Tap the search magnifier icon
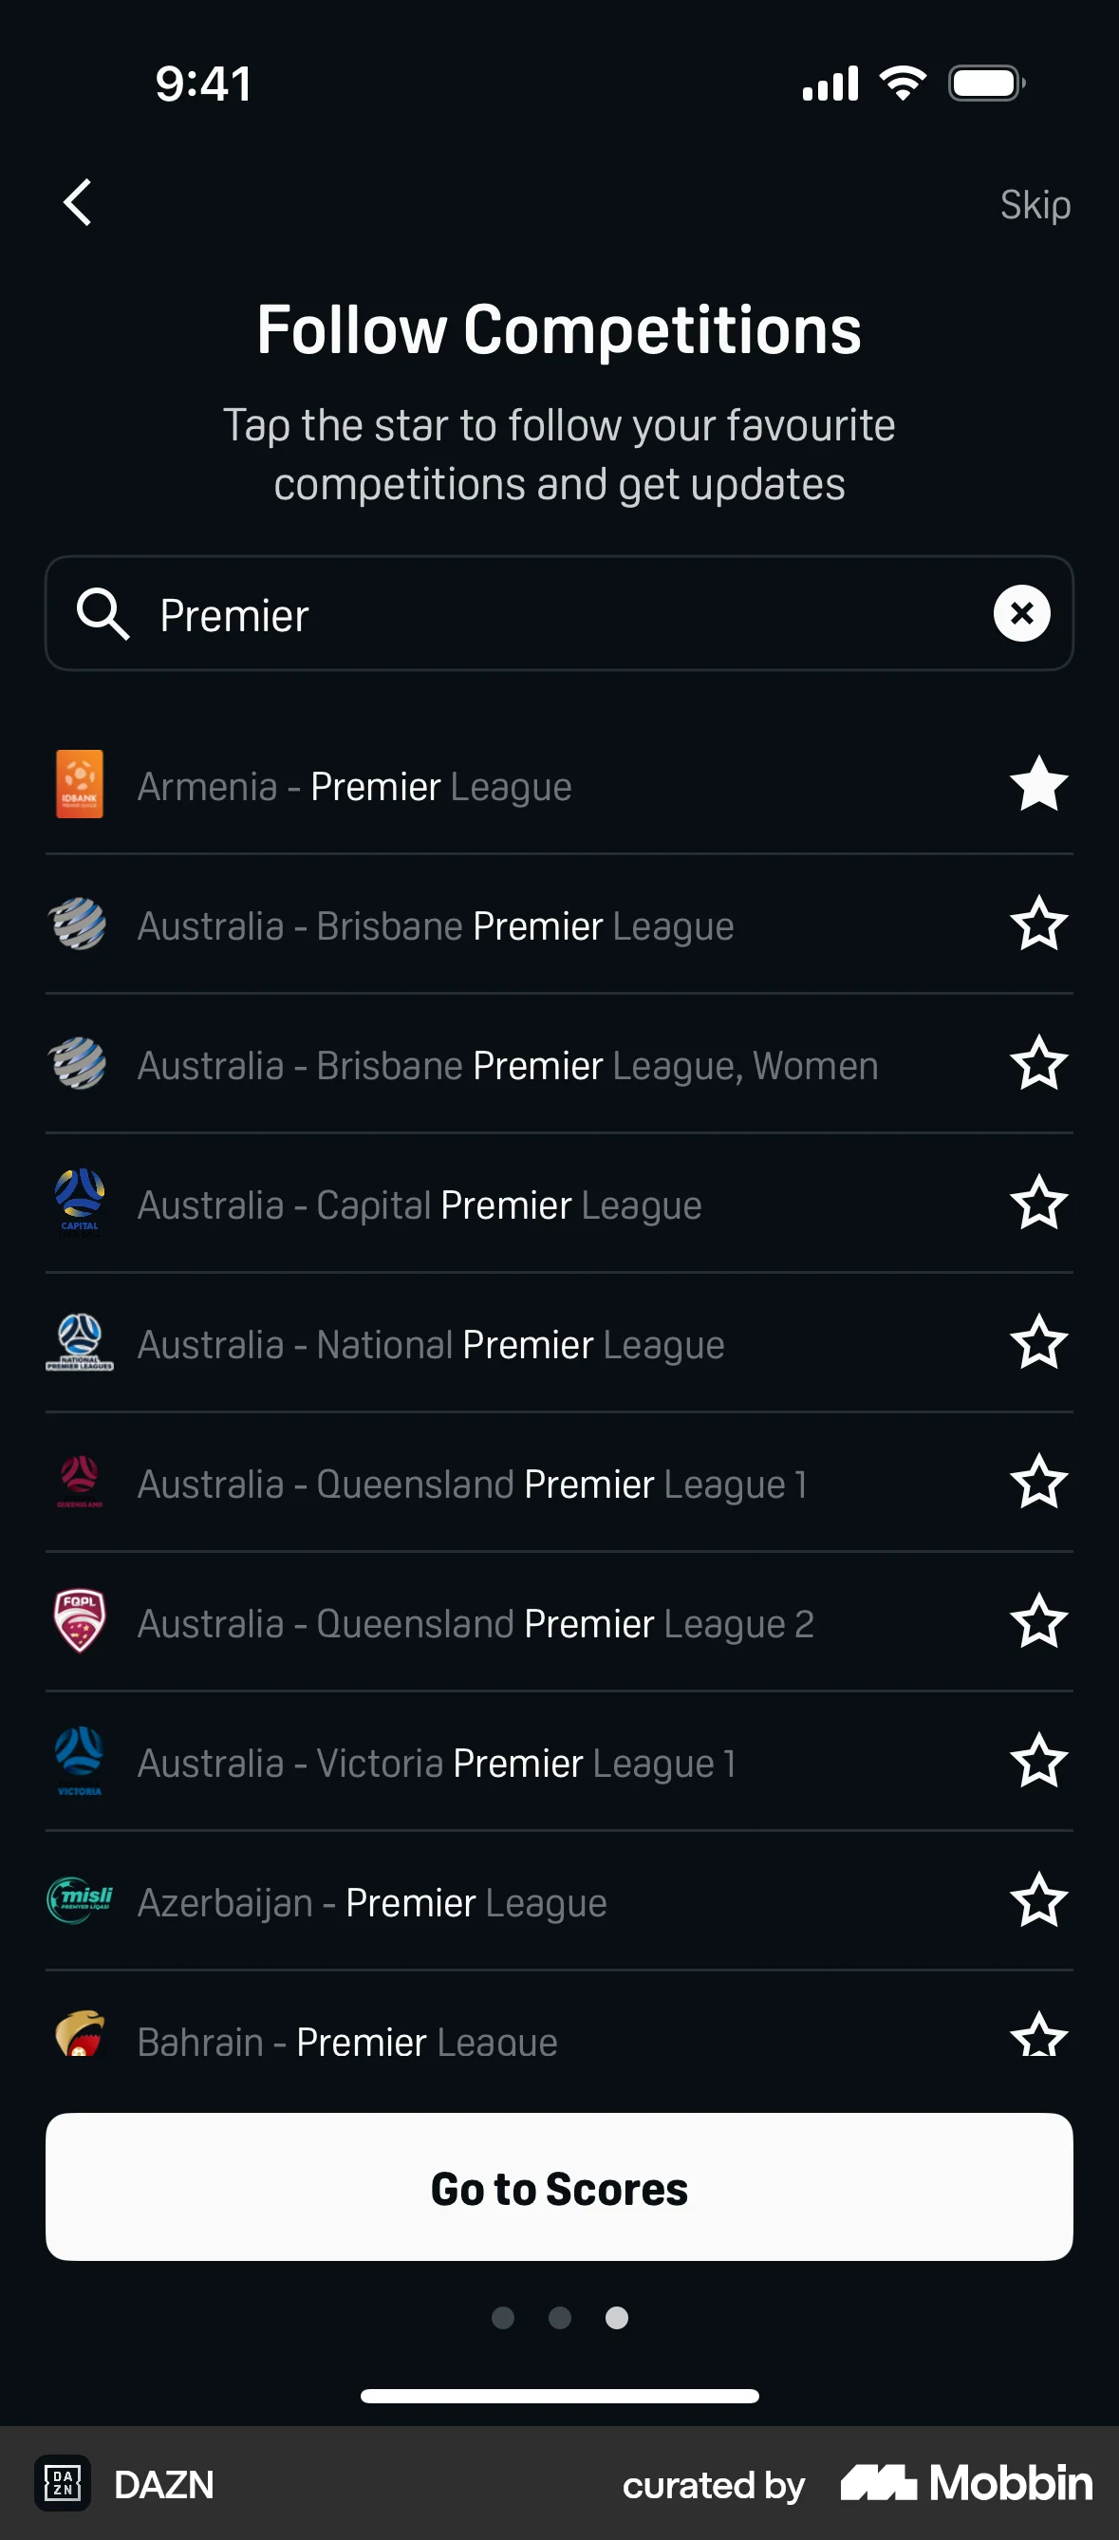1119x2540 pixels. click(x=103, y=613)
